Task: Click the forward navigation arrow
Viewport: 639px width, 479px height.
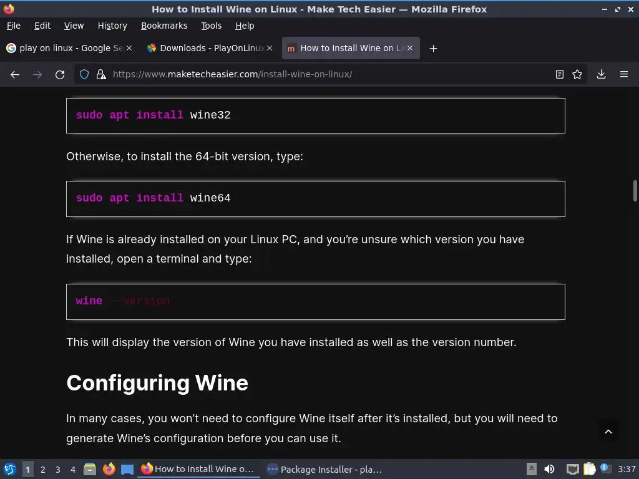Action: click(37, 75)
